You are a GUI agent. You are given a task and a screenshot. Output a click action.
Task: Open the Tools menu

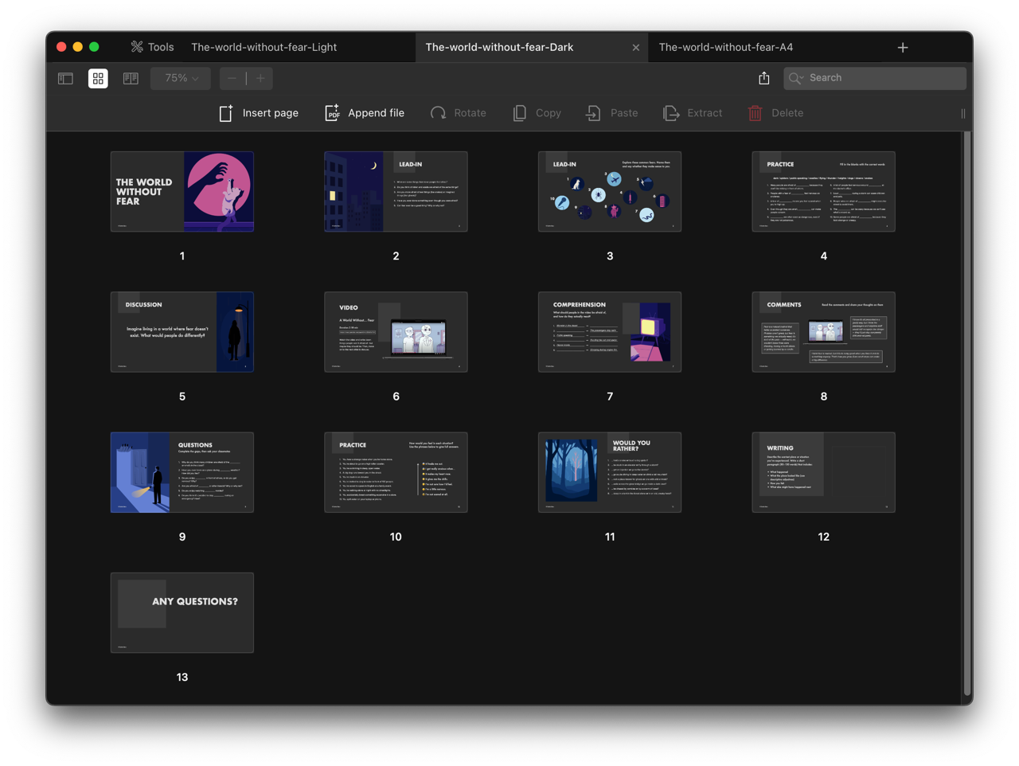pos(152,47)
